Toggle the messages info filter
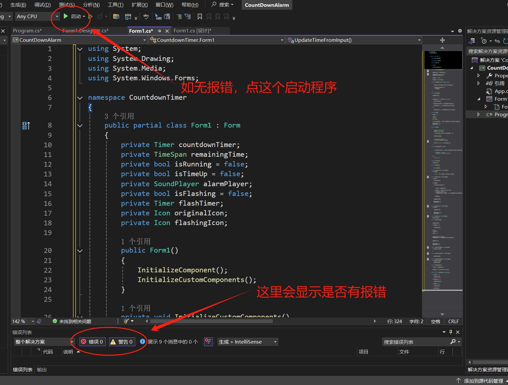508x385 pixels. pyautogui.click(x=169, y=342)
